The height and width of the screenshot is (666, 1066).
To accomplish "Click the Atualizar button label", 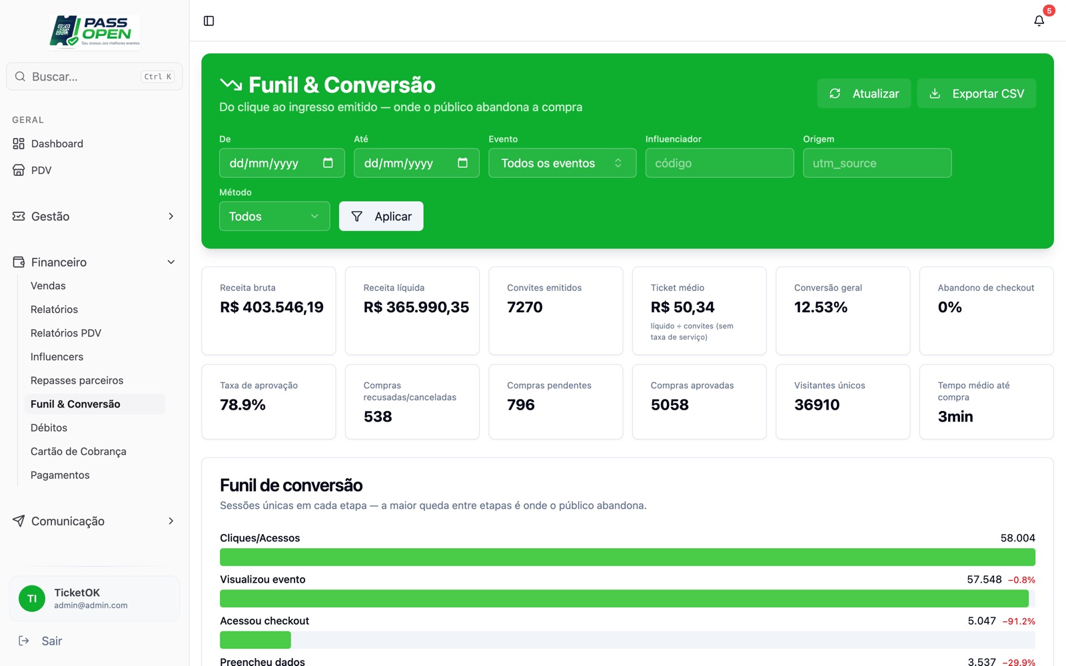I will pos(875,94).
